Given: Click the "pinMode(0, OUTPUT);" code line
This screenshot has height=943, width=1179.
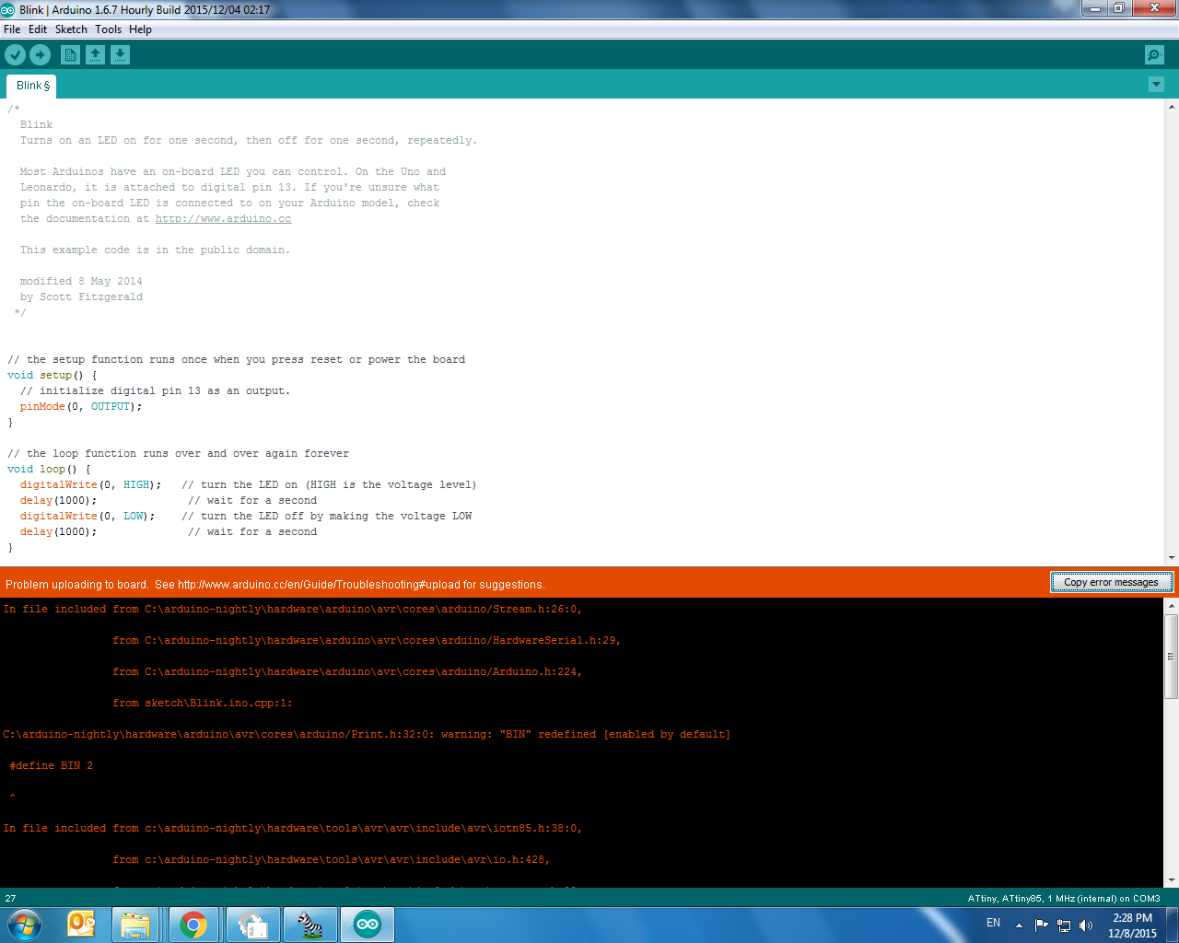Looking at the screenshot, I should coord(81,407).
